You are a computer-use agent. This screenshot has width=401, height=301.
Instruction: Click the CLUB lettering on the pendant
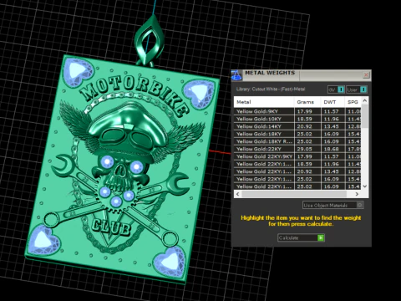pos(111,227)
